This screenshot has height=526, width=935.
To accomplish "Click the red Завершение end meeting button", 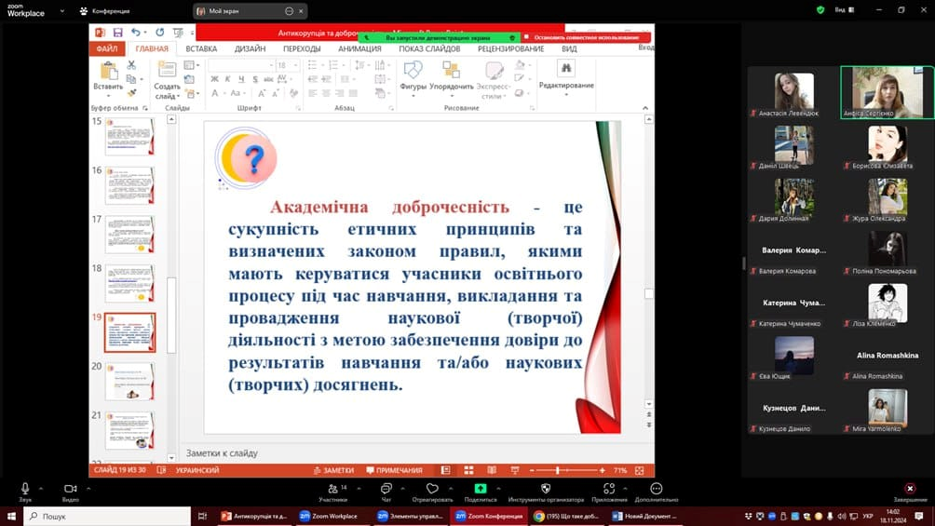I will point(910,489).
